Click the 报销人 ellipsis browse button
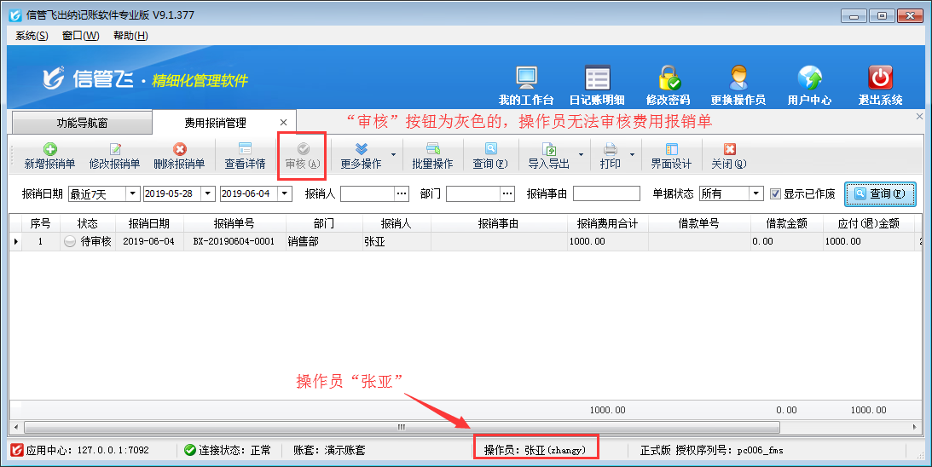The width and height of the screenshot is (932, 467). pos(402,193)
